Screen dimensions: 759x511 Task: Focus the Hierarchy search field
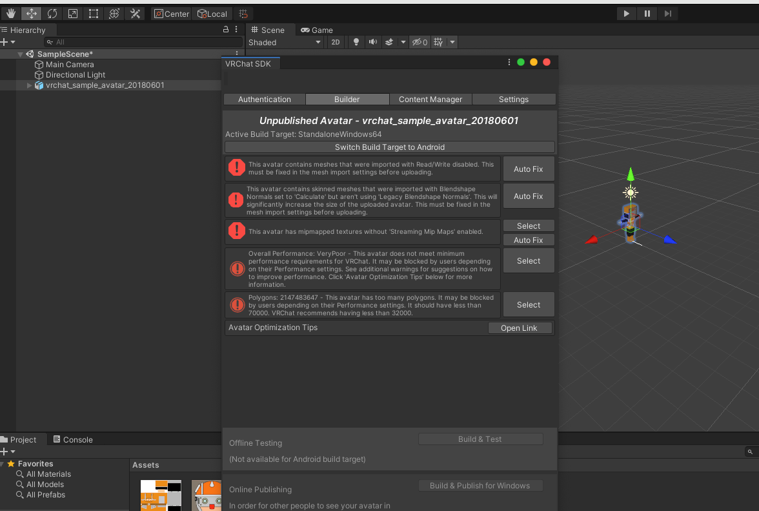(143, 42)
